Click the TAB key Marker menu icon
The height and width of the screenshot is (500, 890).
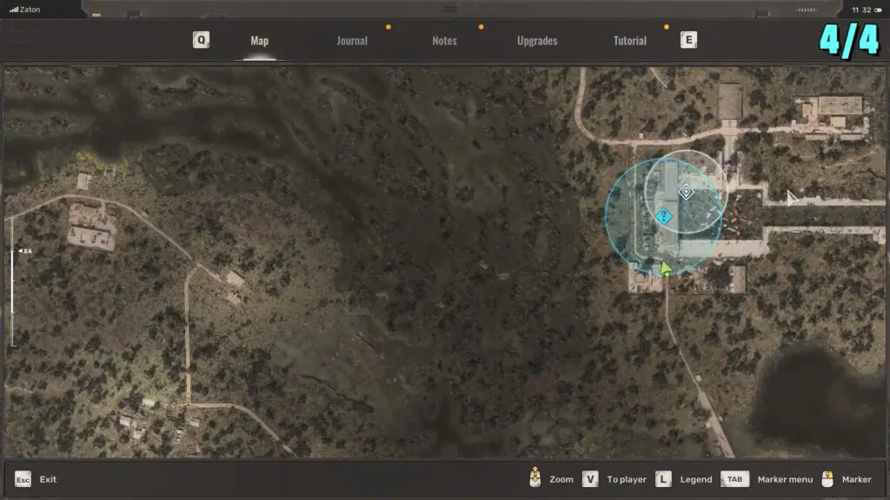point(734,479)
